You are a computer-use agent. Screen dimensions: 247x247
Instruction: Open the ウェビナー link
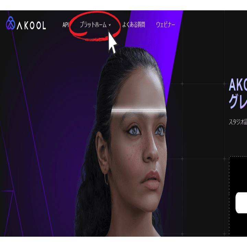click(x=165, y=25)
